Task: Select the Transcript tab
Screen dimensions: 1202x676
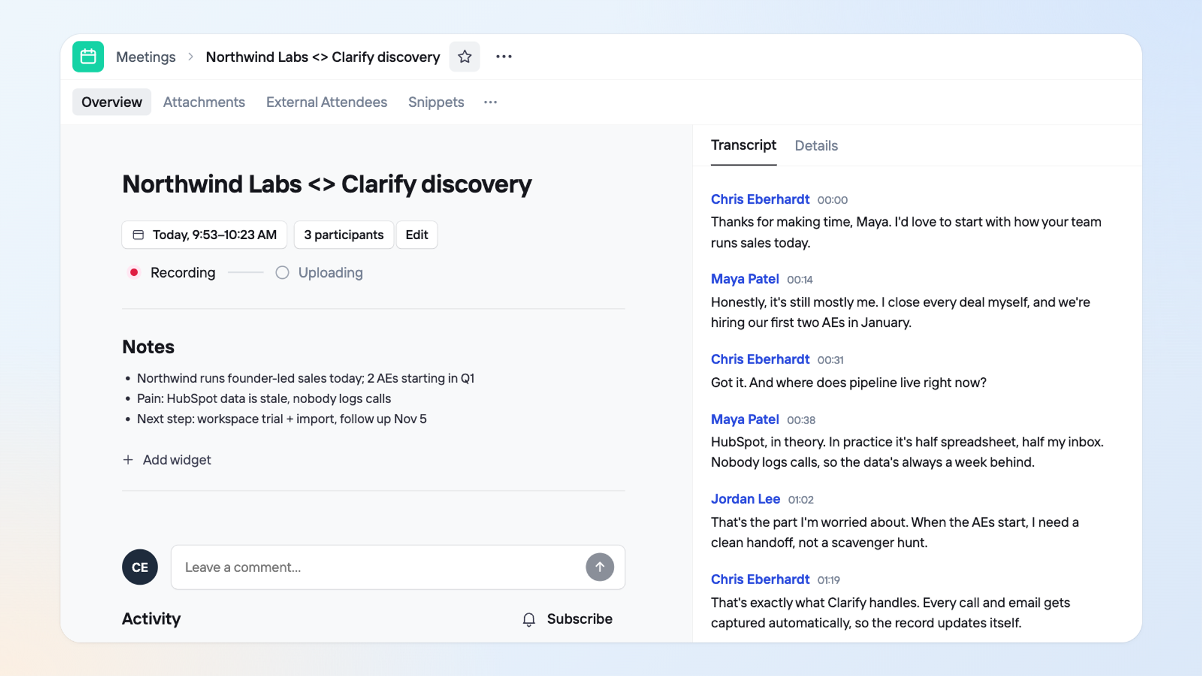Action: coord(743,145)
